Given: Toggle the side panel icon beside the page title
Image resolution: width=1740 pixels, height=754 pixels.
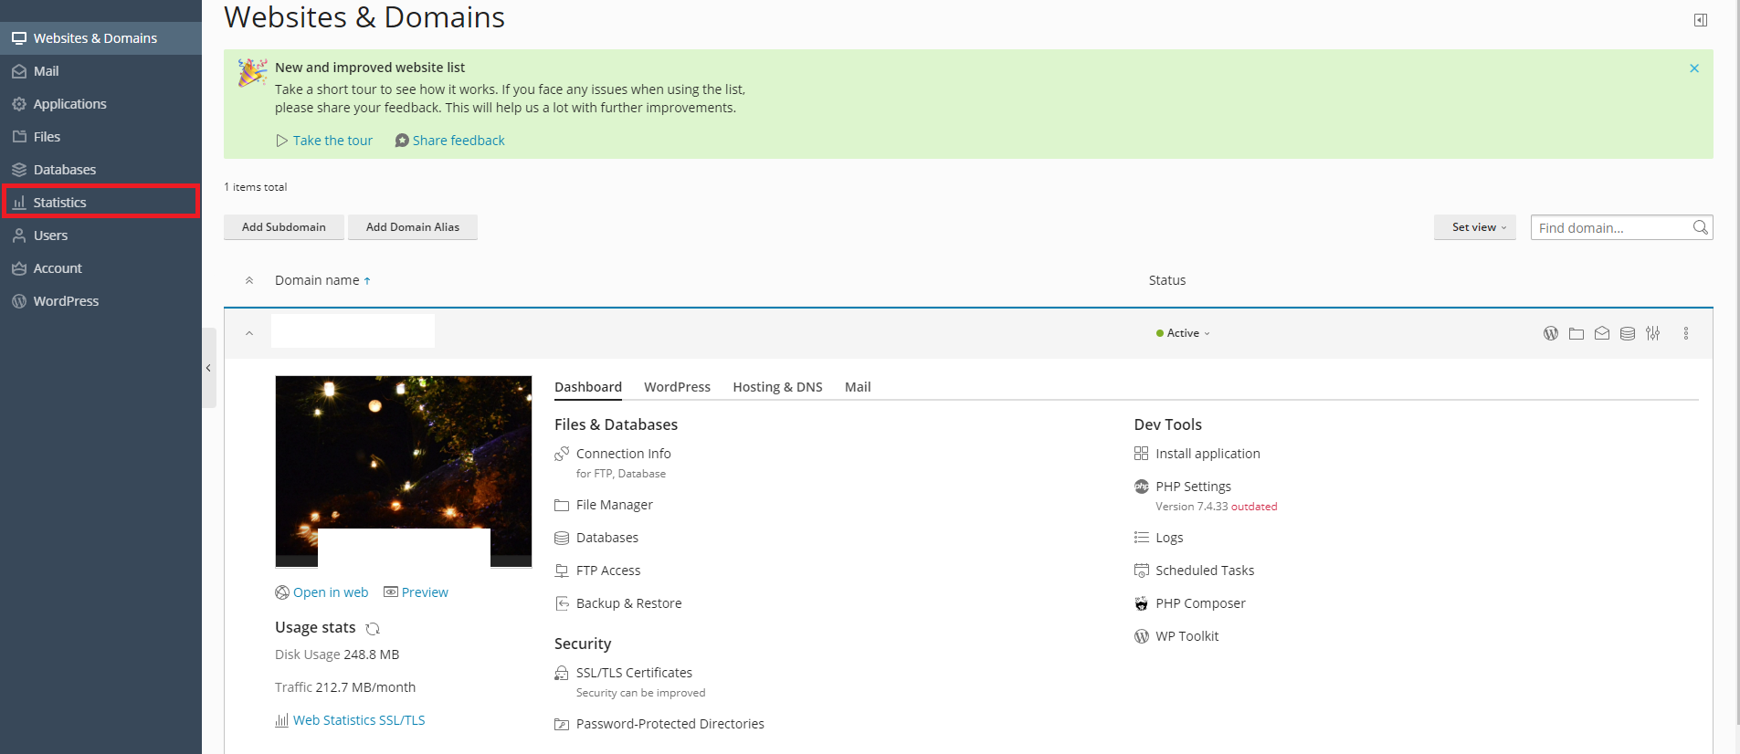Looking at the screenshot, I should [x=1701, y=20].
